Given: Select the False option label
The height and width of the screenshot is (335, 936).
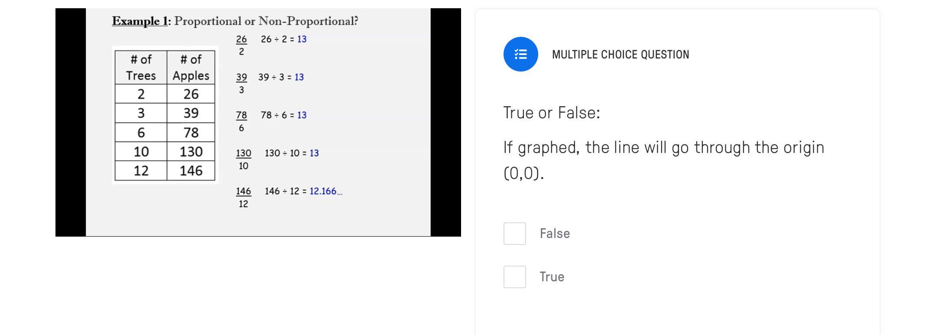Looking at the screenshot, I should [x=554, y=234].
